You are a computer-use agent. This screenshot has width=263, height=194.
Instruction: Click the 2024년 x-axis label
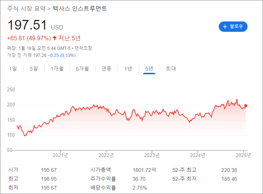click(198, 155)
